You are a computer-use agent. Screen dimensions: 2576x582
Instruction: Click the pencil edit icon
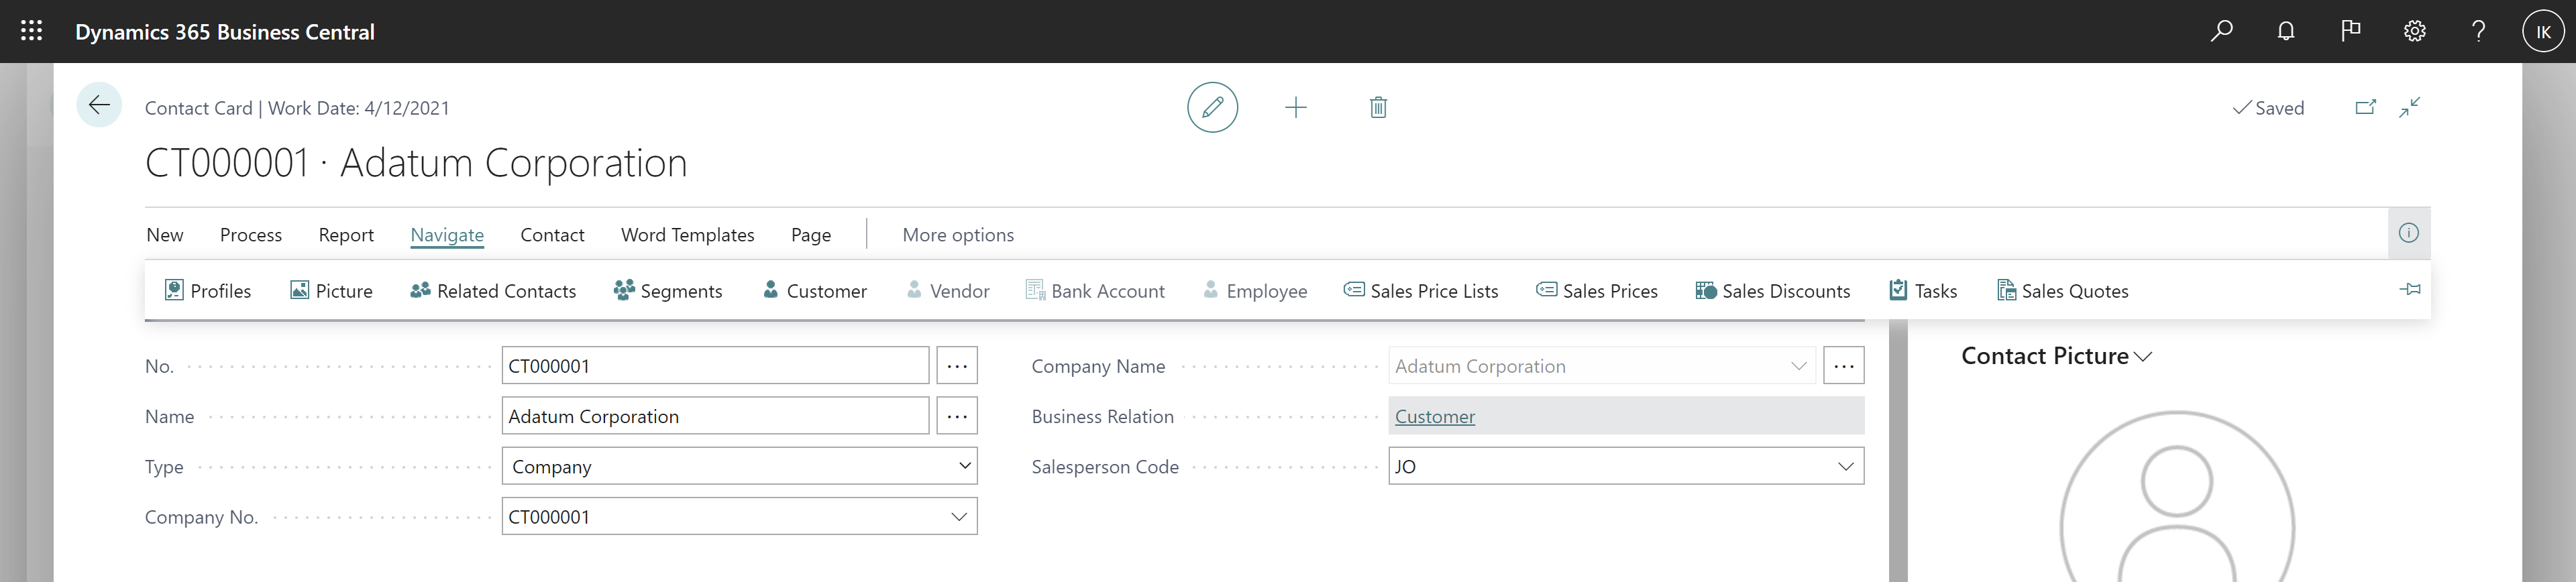pyautogui.click(x=1212, y=107)
